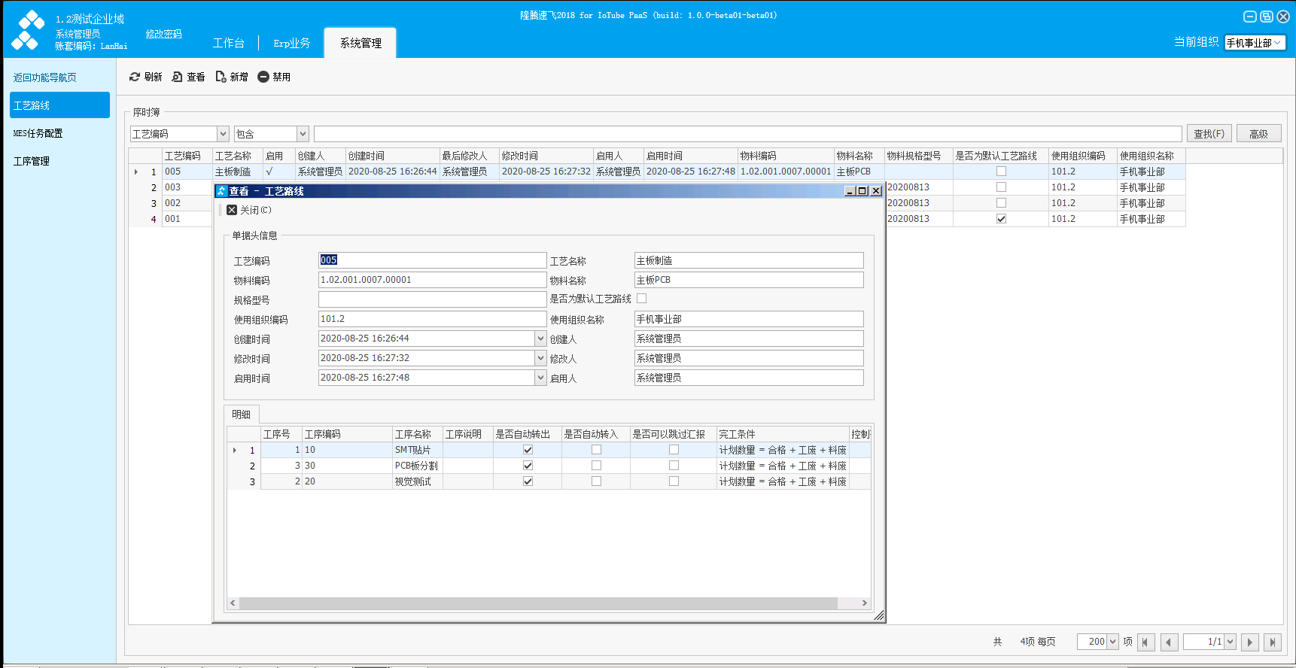Click 返回功能导航页 link
This screenshot has height=668, width=1296.
(x=44, y=77)
